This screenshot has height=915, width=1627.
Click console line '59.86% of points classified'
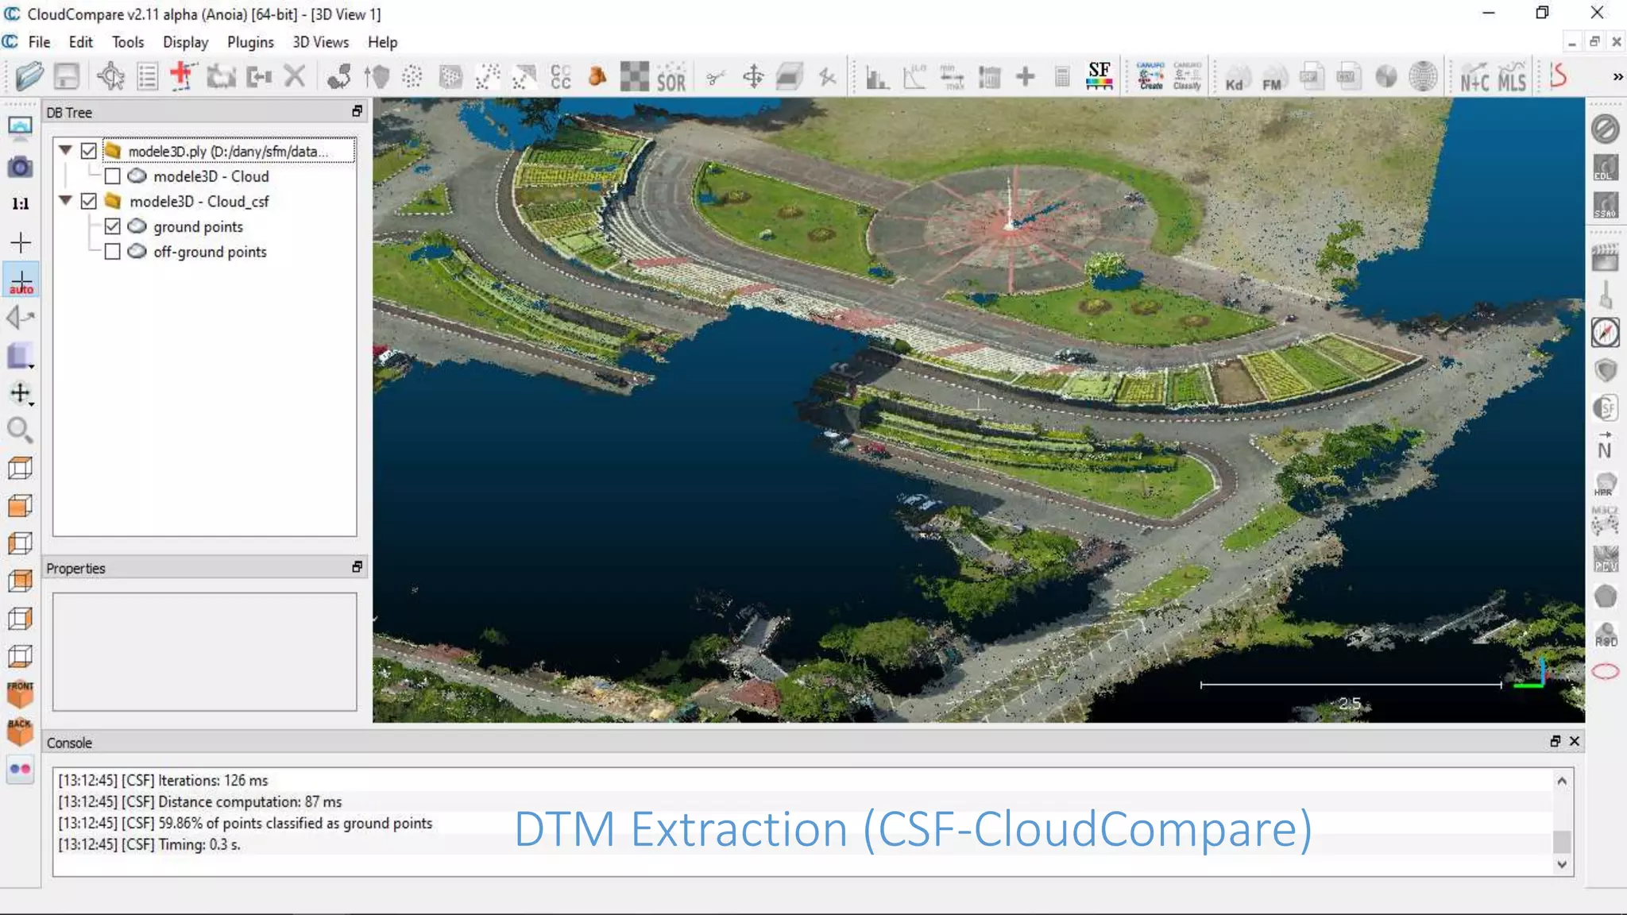pyautogui.click(x=245, y=824)
